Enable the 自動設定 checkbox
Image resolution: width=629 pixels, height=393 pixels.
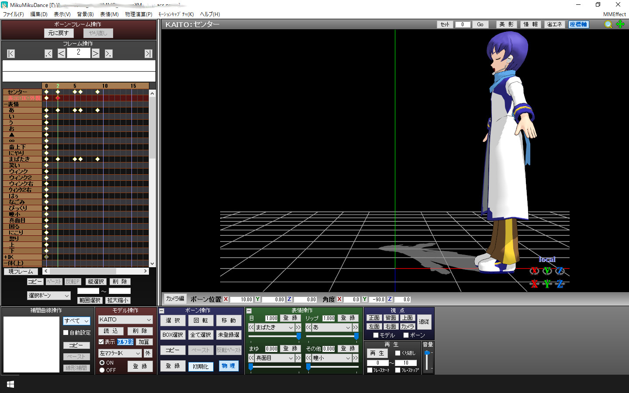tap(66, 332)
